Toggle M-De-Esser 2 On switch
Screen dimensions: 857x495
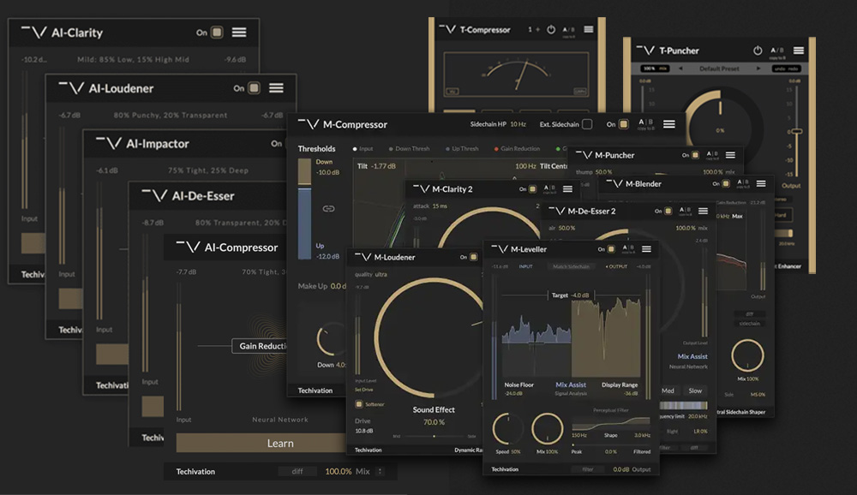pyautogui.click(x=668, y=211)
